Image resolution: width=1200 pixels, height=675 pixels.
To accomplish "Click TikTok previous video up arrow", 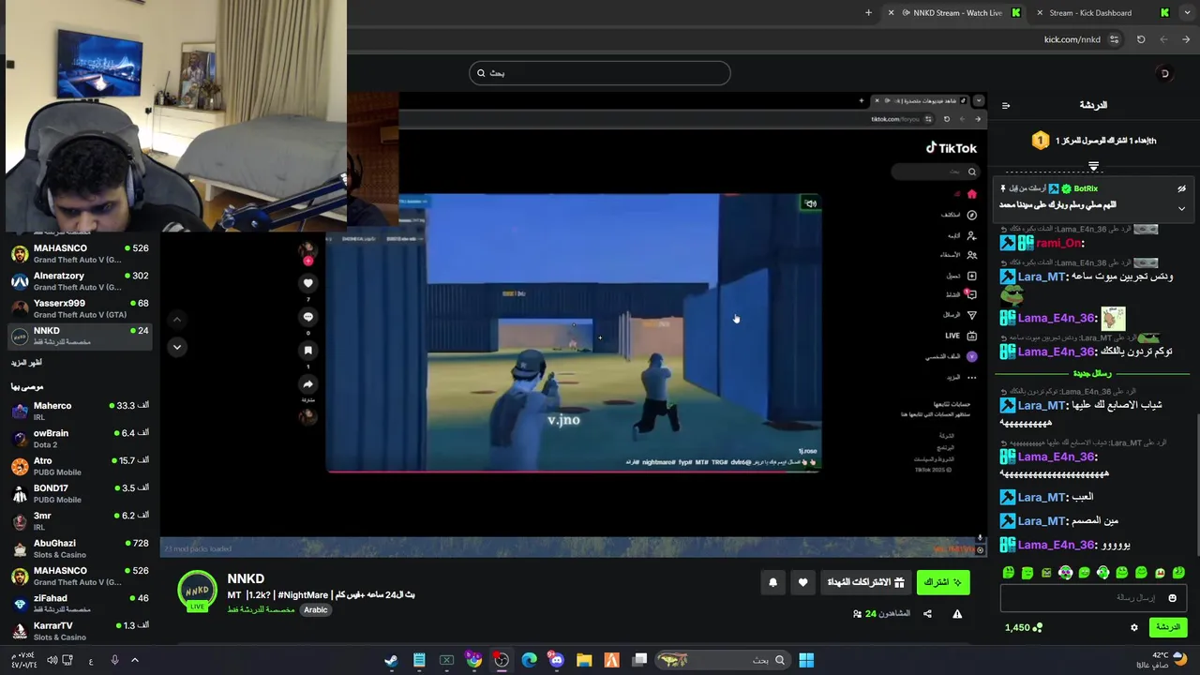I will click(176, 320).
